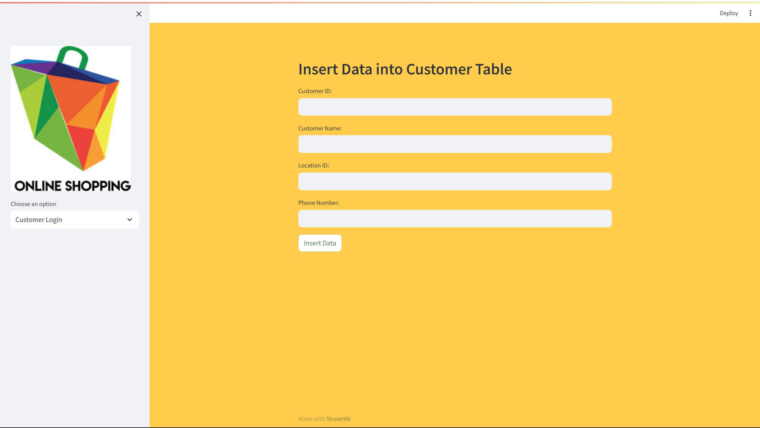760x428 pixels.
Task: Close the sidebar with the X icon
Action: tap(139, 14)
